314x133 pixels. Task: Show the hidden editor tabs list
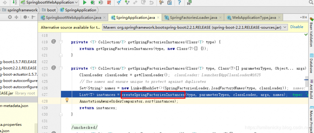click(304, 18)
